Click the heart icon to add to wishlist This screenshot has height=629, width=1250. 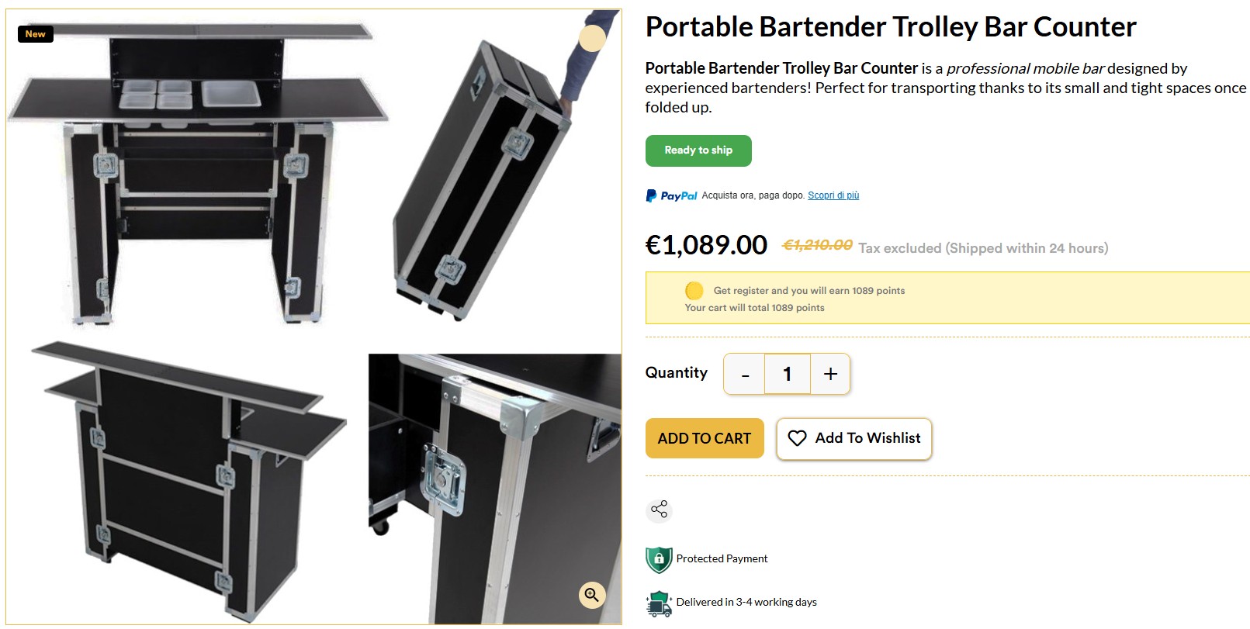[x=797, y=438]
